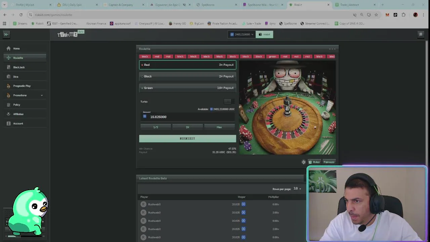
Task: Open the Chrome three-dot menu
Action: 424,15
